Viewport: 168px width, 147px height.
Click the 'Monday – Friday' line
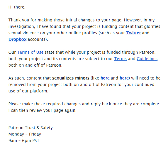point(25,134)
